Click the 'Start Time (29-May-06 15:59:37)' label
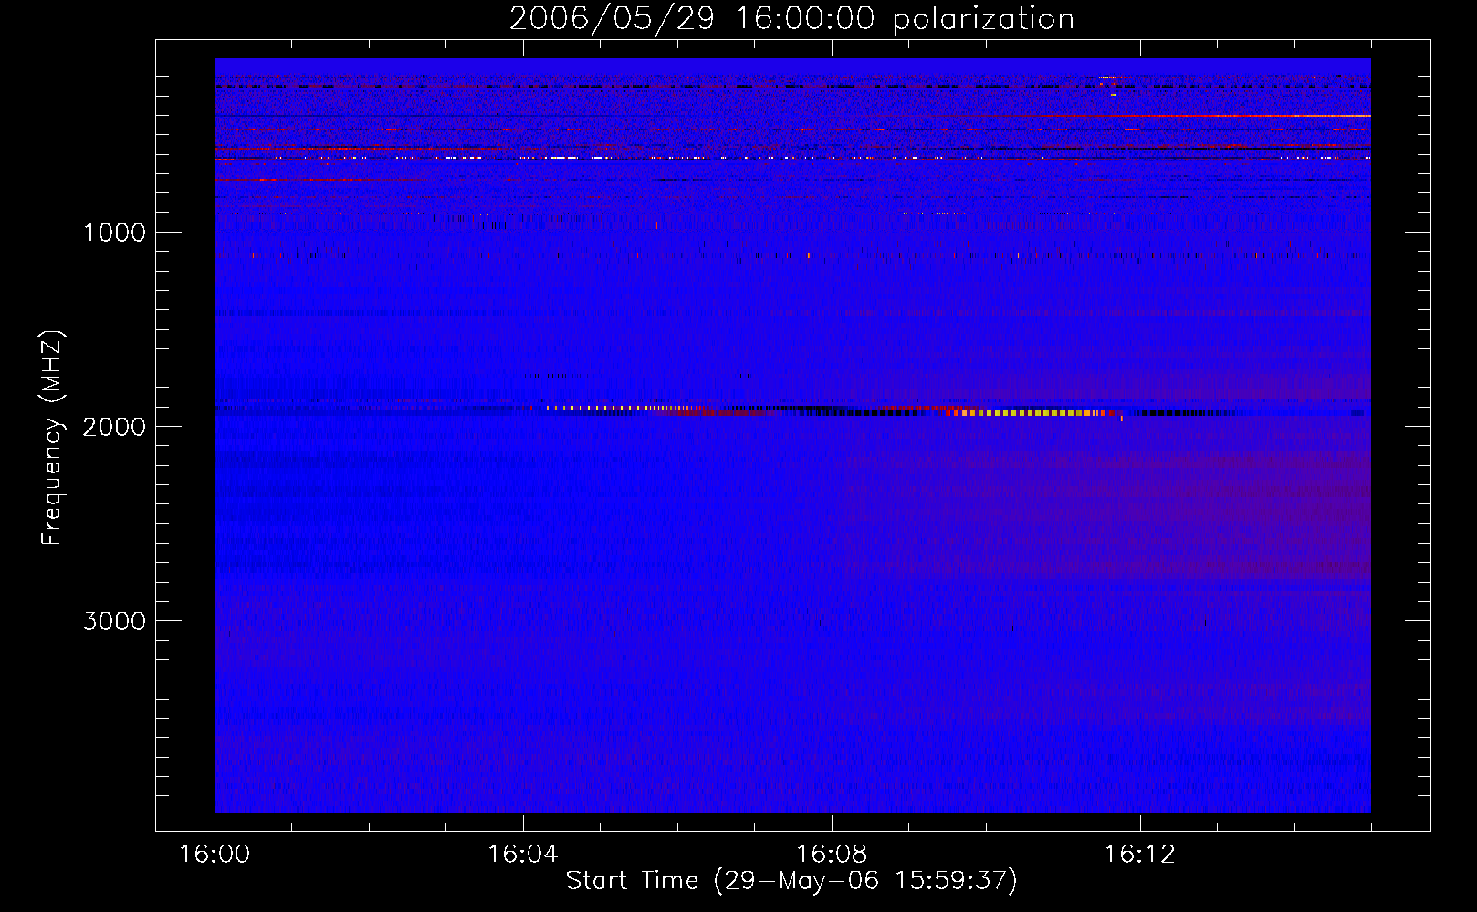The width and height of the screenshot is (1477, 912). click(x=791, y=881)
